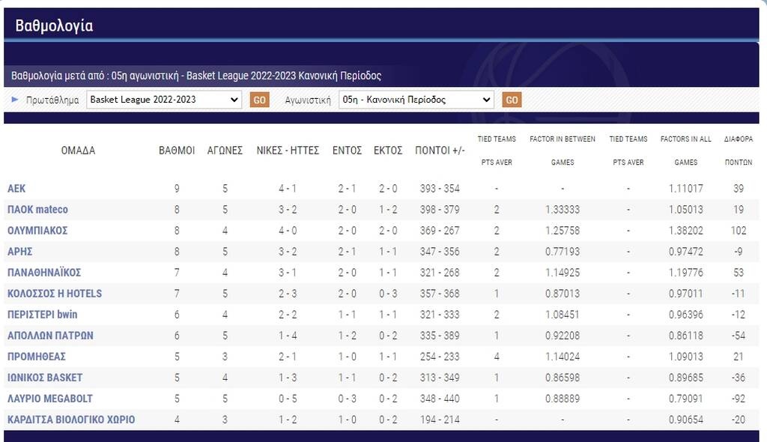Click the ΝΙΚΕΣ - ΗΤΤΕΣ column header

coord(288,151)
